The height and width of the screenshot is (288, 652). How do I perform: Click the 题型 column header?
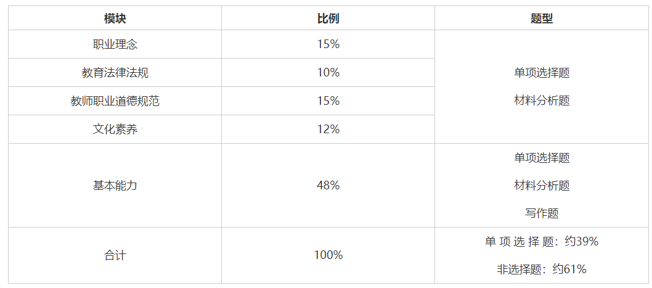(x=542, y=19)
